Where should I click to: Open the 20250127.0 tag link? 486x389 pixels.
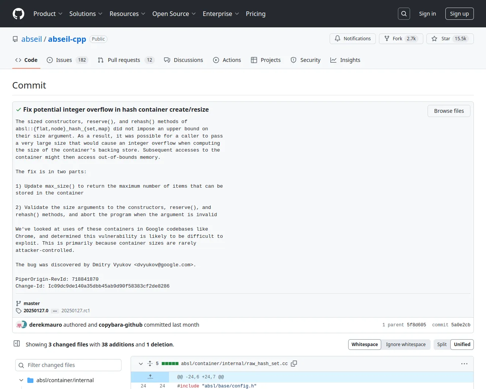36,311
